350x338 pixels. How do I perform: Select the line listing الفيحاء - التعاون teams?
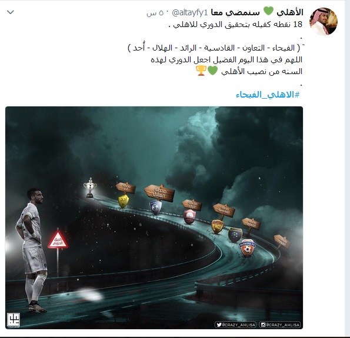(x=214, y=48)
